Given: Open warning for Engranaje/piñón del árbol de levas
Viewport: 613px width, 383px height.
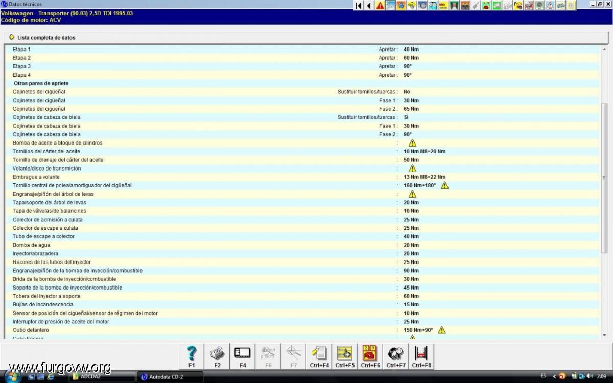Looking at the screenshot, I should pyautogui.click(x=412, y=194).
